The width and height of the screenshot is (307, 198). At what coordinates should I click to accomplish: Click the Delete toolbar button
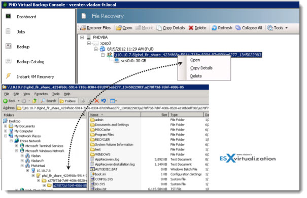click(x=197, y=28)
